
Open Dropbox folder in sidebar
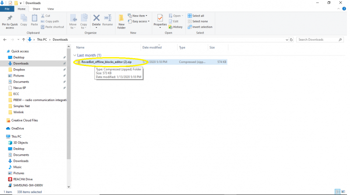point(19,70)
